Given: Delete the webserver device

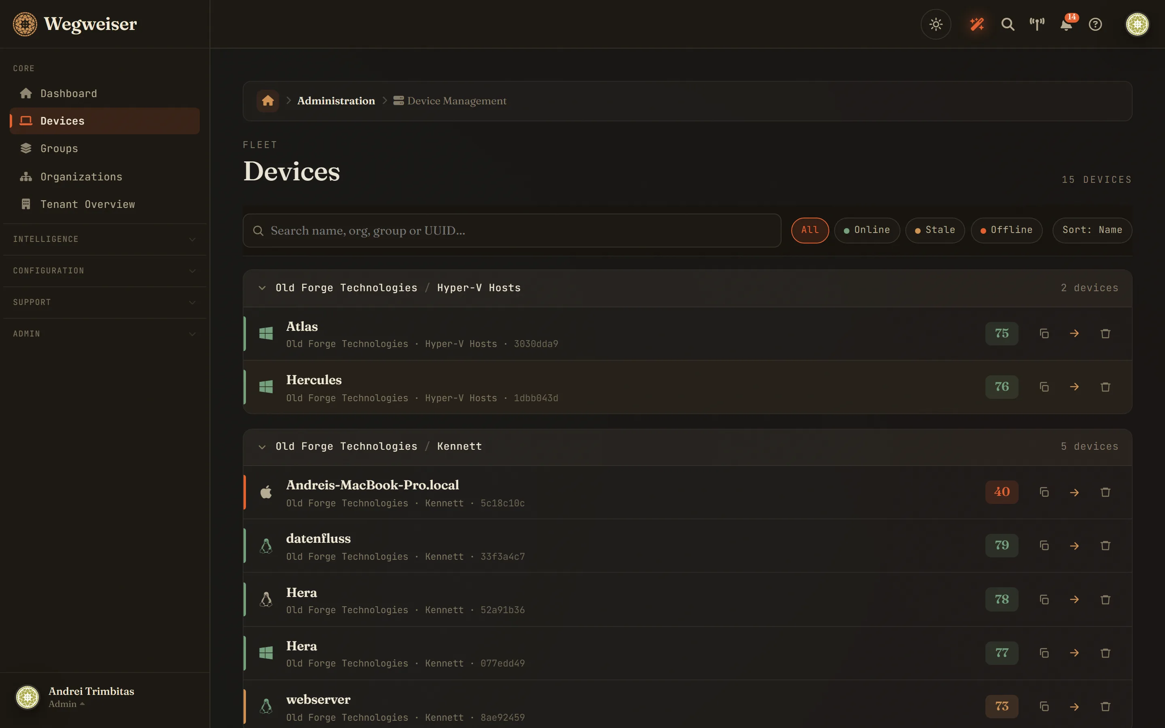Looking at the screenshot, I should [1105, 706].
